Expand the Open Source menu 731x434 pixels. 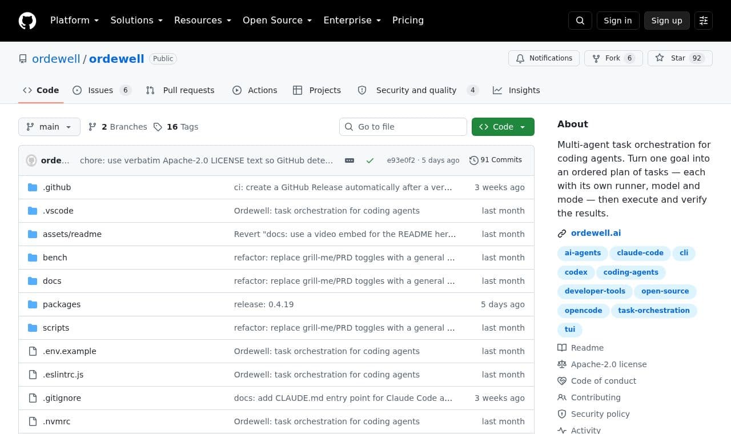click(277, 21)
